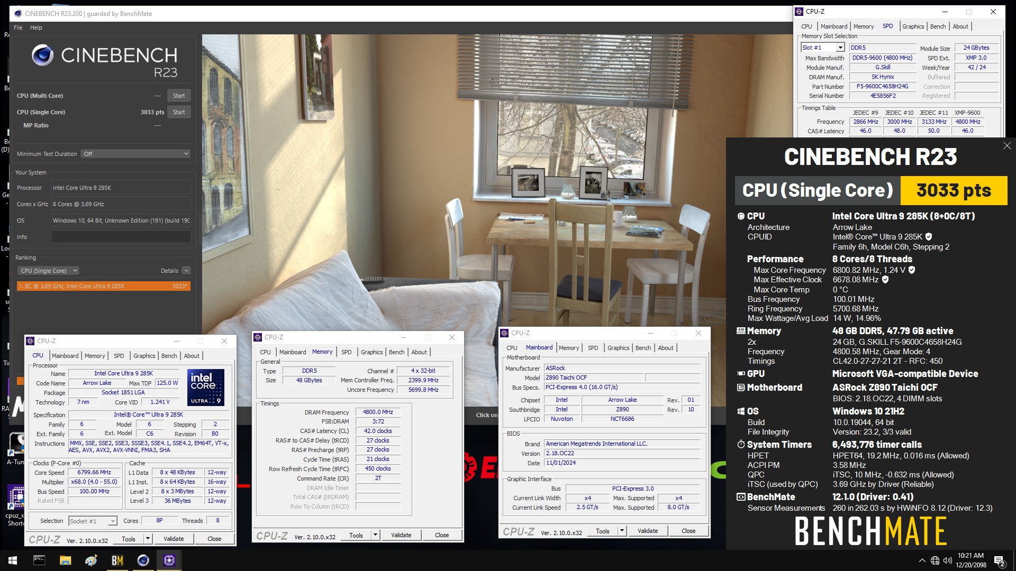Click the F5-9600C4658H24G part number
Viewport: 1016px width, 571px height.
(x=882, y=86)
